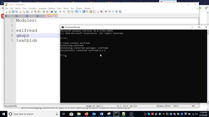The image size is (209, 117).
Task: Toggle Show Indent Guide icon
Action: pos(84,12)
